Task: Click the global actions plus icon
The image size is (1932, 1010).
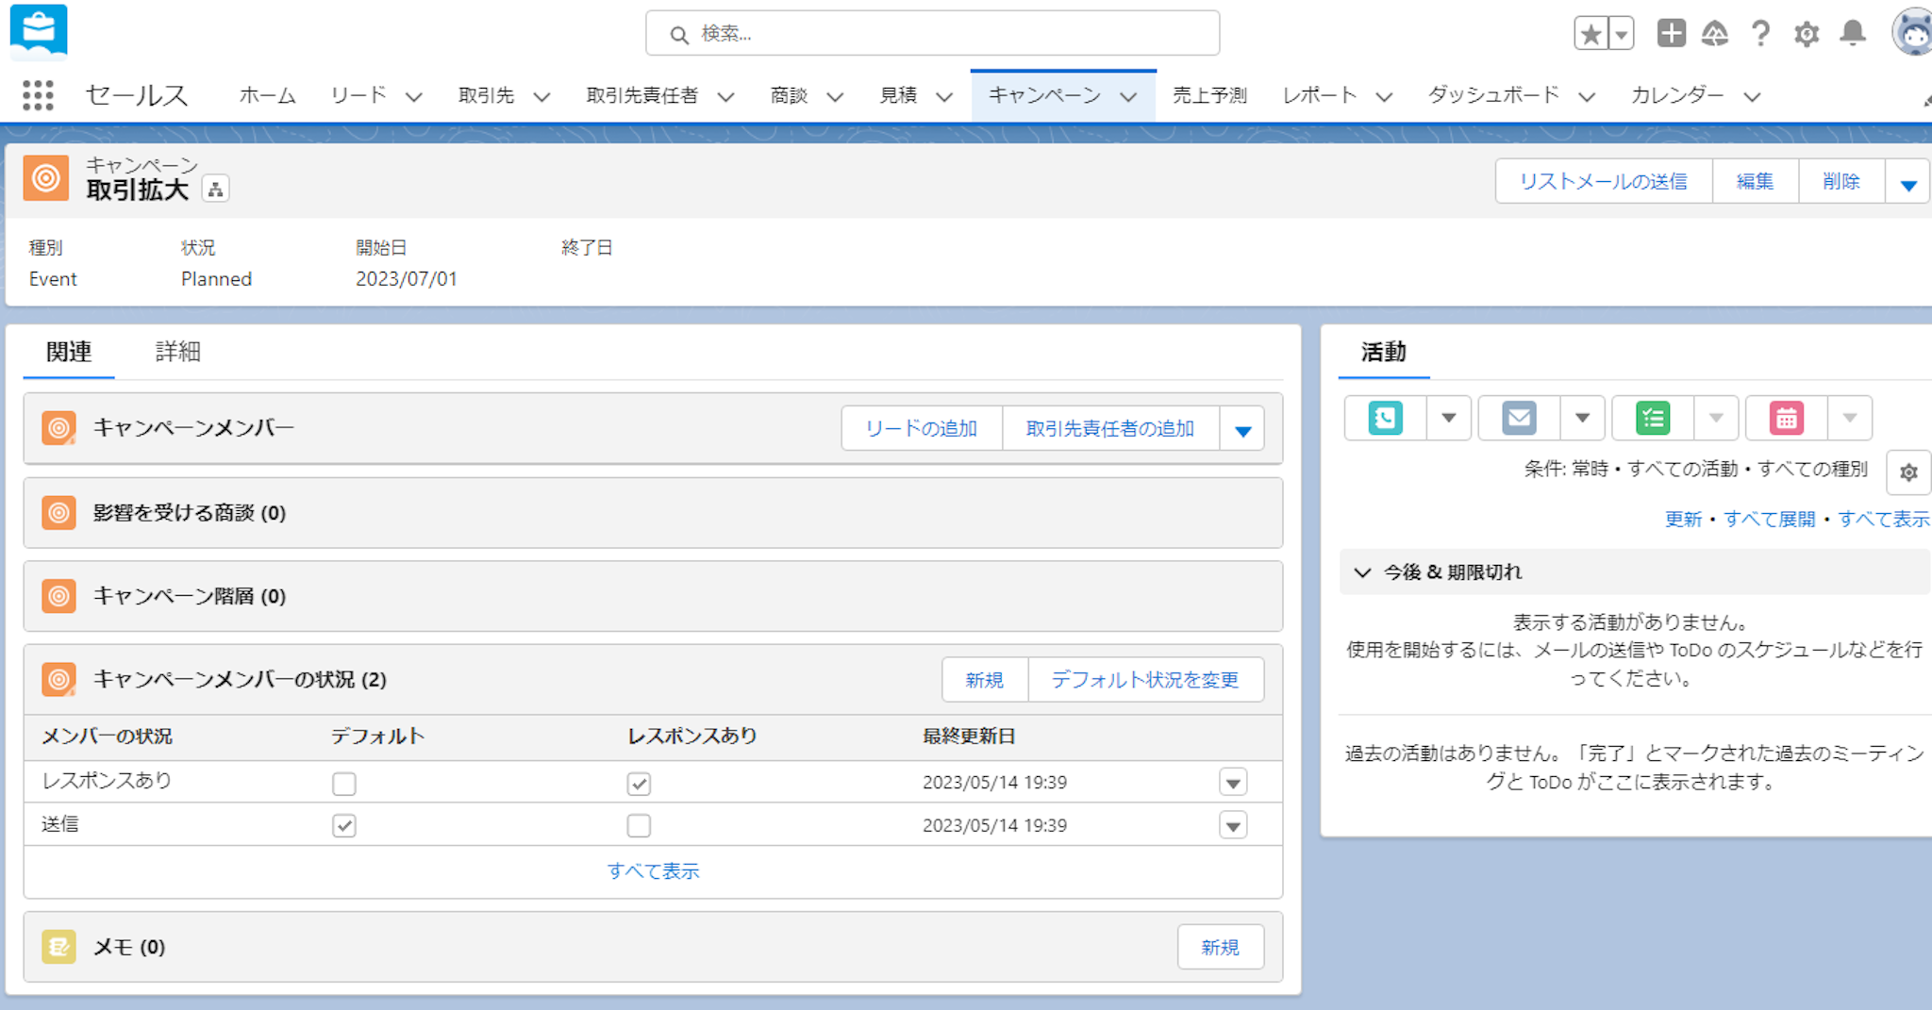Action: pyautogui.click(x=1671, y=34)
